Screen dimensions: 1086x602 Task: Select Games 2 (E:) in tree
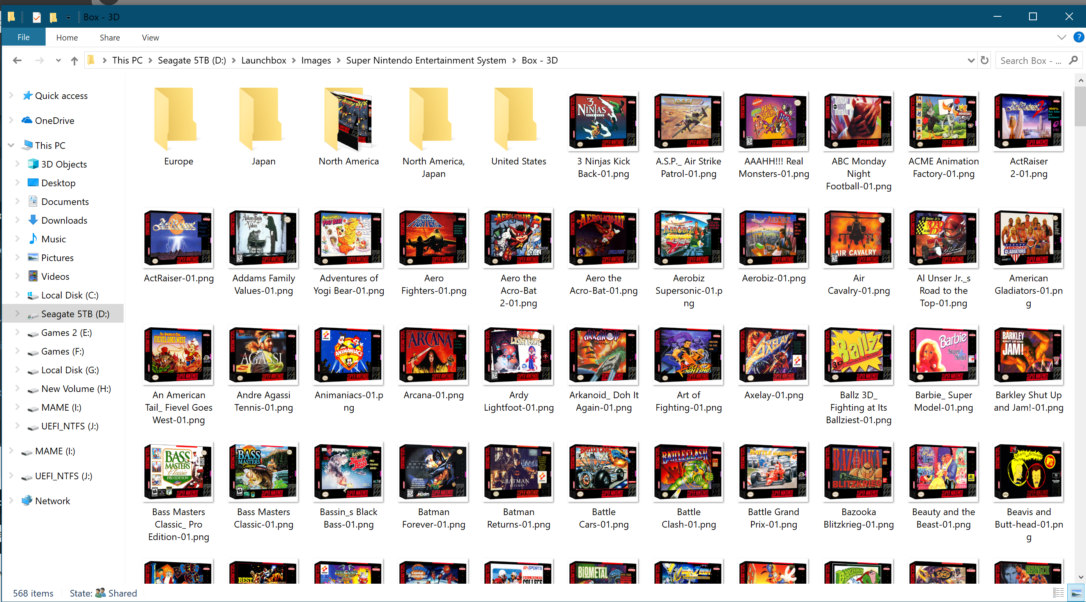coord(67,332)
